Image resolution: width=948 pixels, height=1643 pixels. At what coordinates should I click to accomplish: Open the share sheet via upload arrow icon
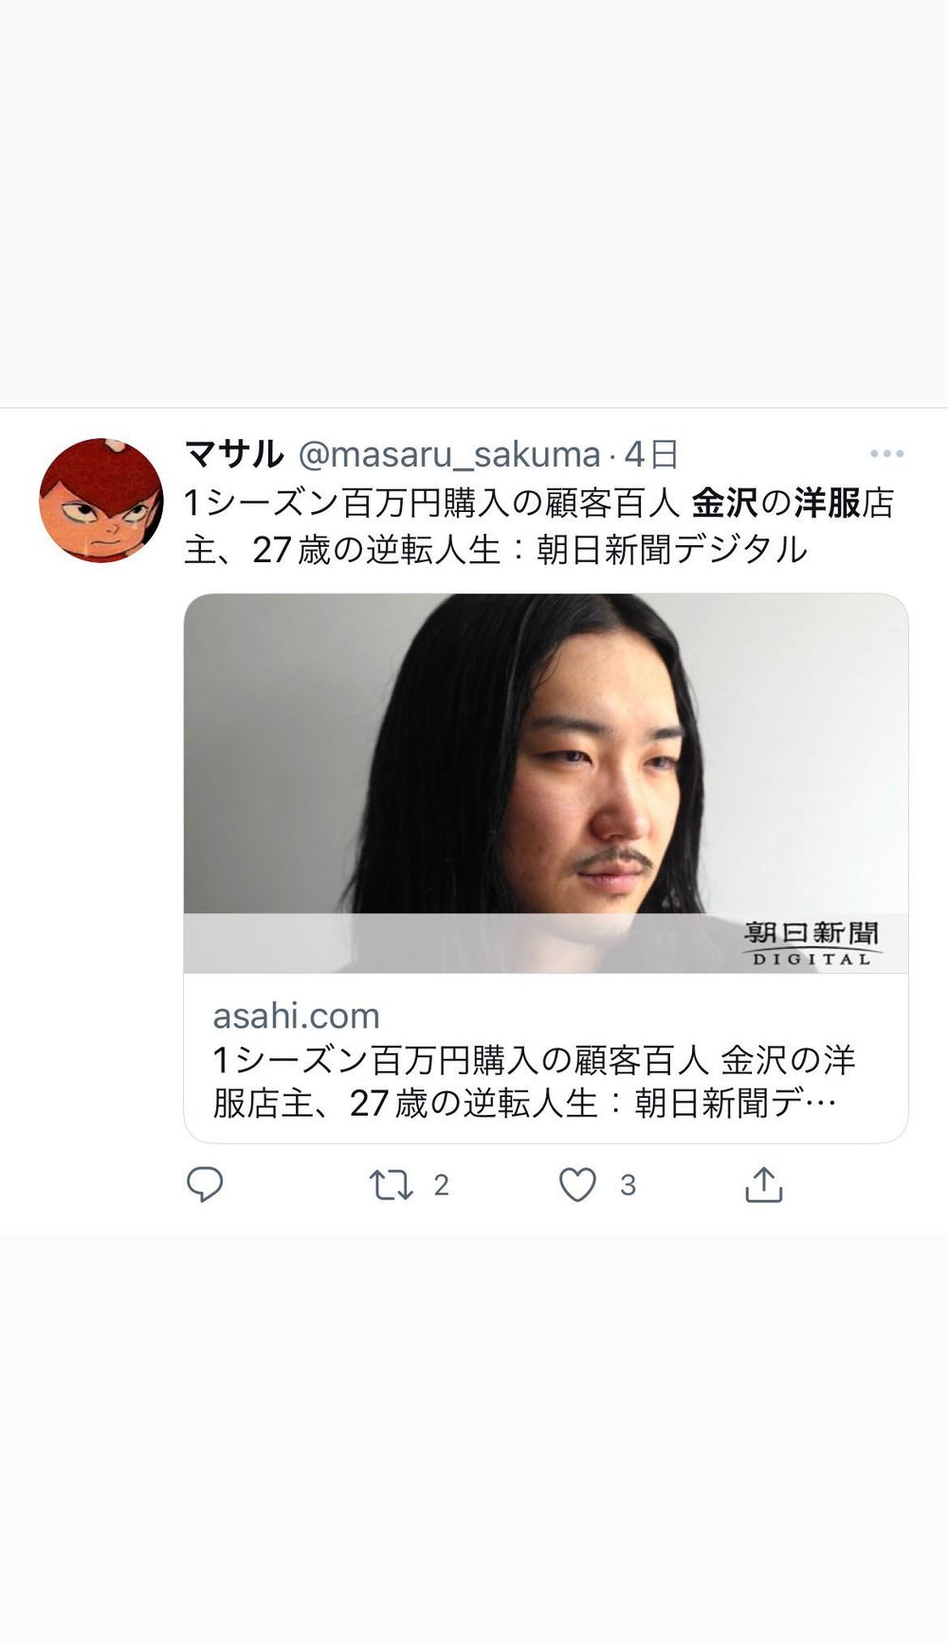764,1184
